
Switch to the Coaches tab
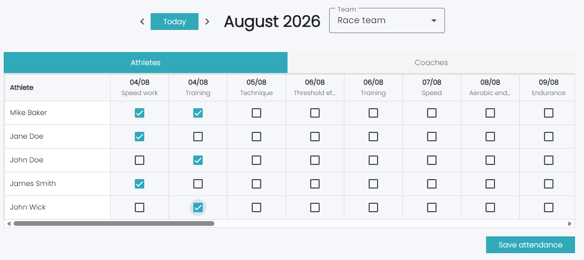(x=431, y=63)
